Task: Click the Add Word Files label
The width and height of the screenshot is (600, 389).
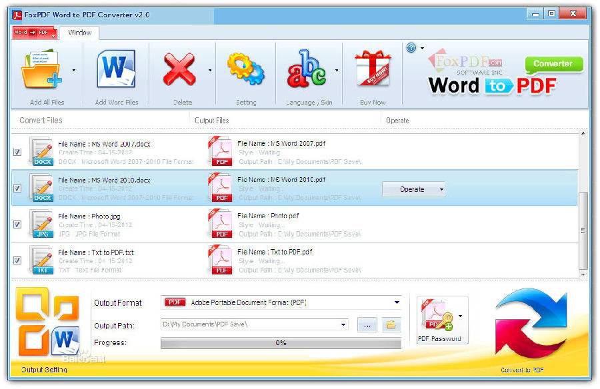Action: (117, 102)
